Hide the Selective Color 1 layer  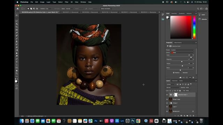coord(167,95)
